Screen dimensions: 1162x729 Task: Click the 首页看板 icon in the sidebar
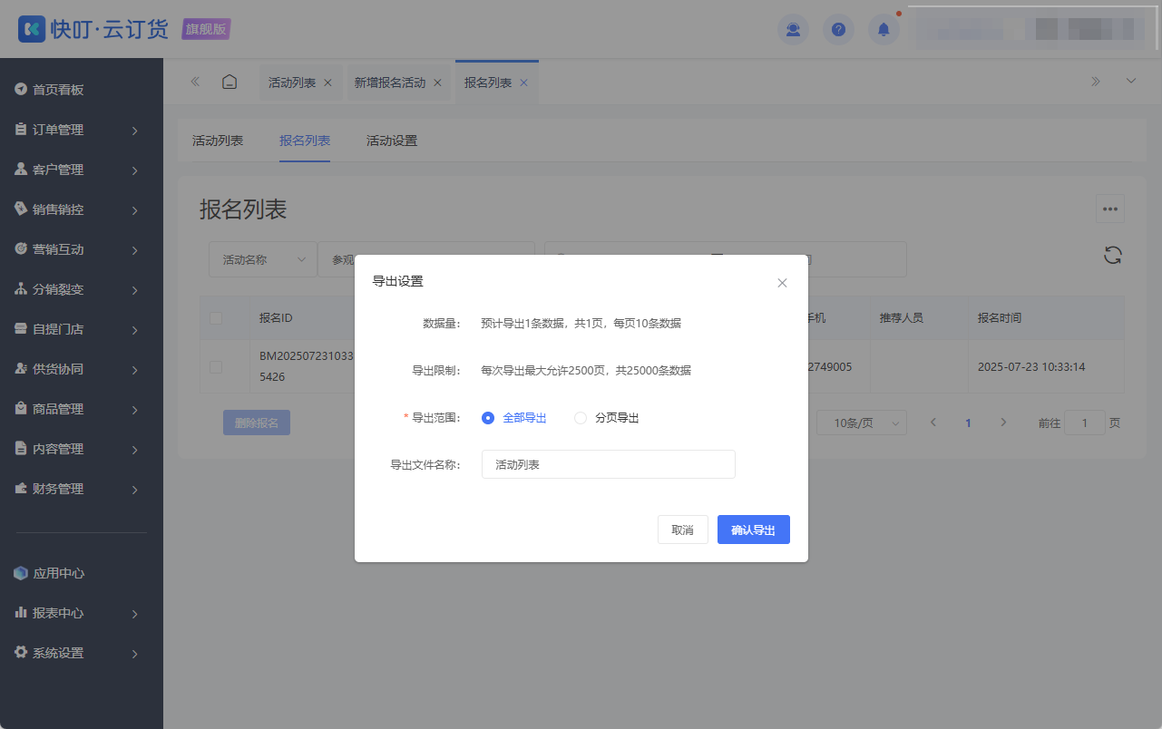[x=21, y=89]
